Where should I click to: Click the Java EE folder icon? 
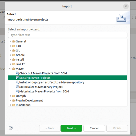click(14, 64)
